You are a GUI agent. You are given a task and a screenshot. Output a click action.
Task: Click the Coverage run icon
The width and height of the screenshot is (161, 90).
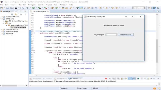[39, 8]
